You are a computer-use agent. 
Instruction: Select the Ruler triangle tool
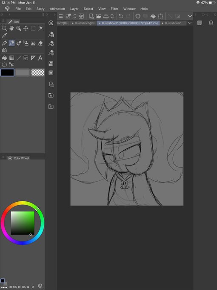tap(33, 58)
